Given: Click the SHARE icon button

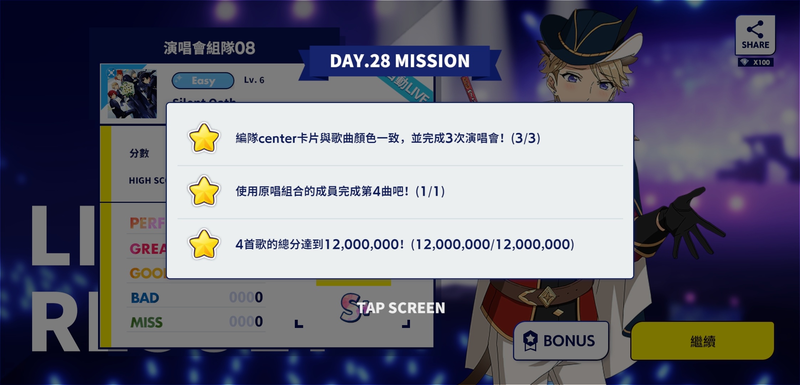Looking at the screenshot, I should (755, 35).
